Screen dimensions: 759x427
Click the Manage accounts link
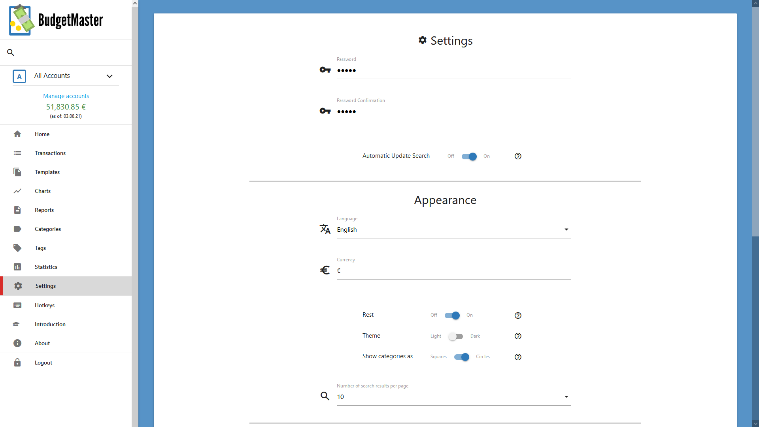click(66, 96)
